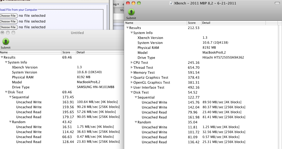Collapse Random group in Untitled window
The width and height of the screenshot is (282, 149).
[x=10, y=122]
